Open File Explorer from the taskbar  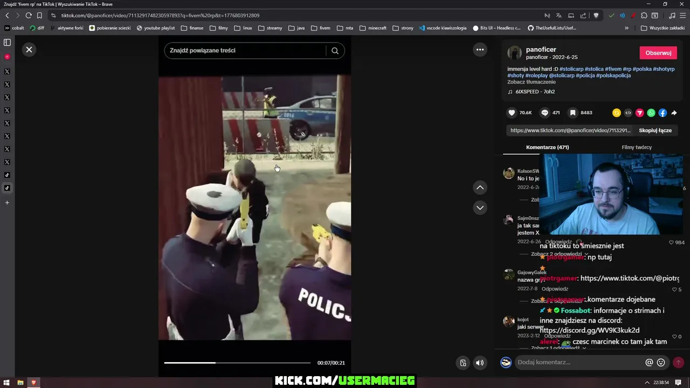pyautogui.click(x=20, y=383)
